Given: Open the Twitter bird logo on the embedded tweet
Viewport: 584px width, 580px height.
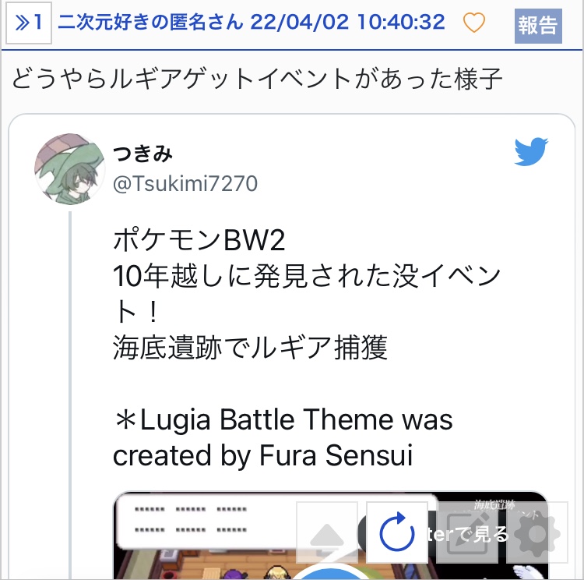Looking at the screenshot, I should [x=531, y=151].
